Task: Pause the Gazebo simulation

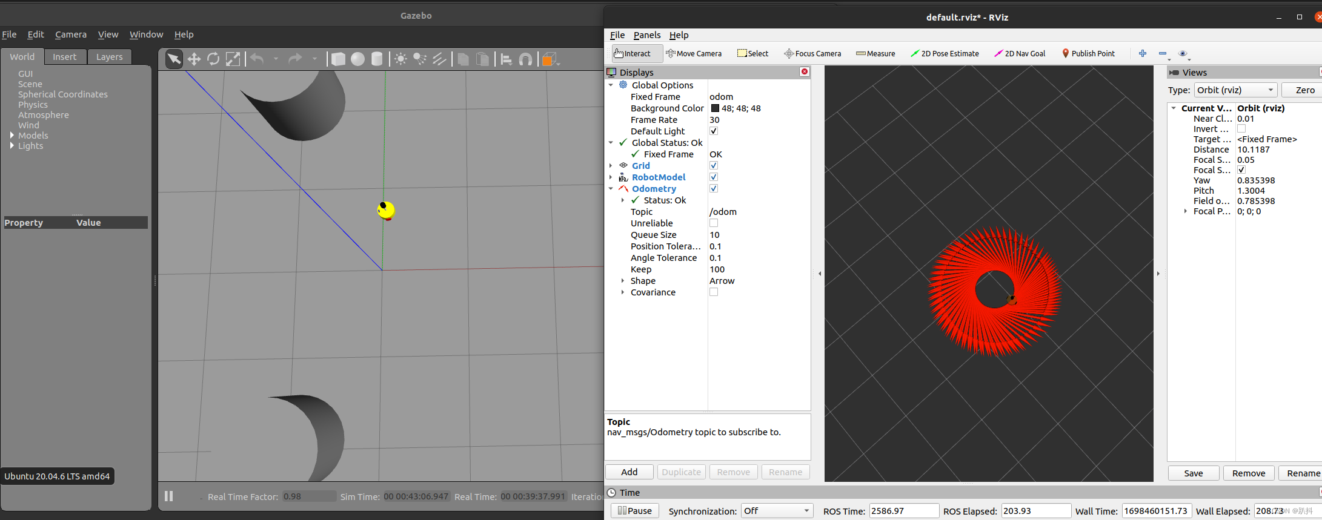Action: (169, 496)
